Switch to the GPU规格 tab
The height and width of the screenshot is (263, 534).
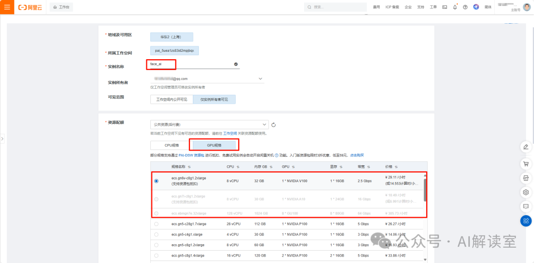pyautogui.click(x=214, y=146)
